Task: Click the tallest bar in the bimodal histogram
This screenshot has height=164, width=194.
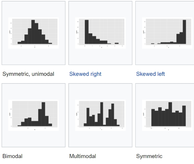Action: tap(43, 114)
